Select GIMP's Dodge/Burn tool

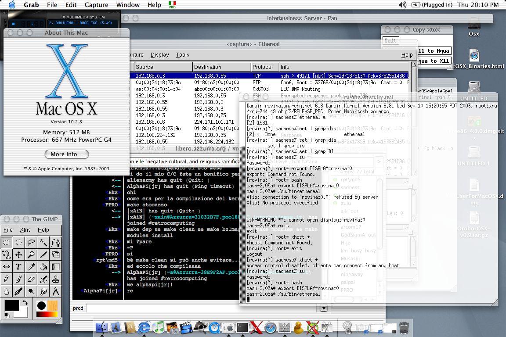[31, 291]
